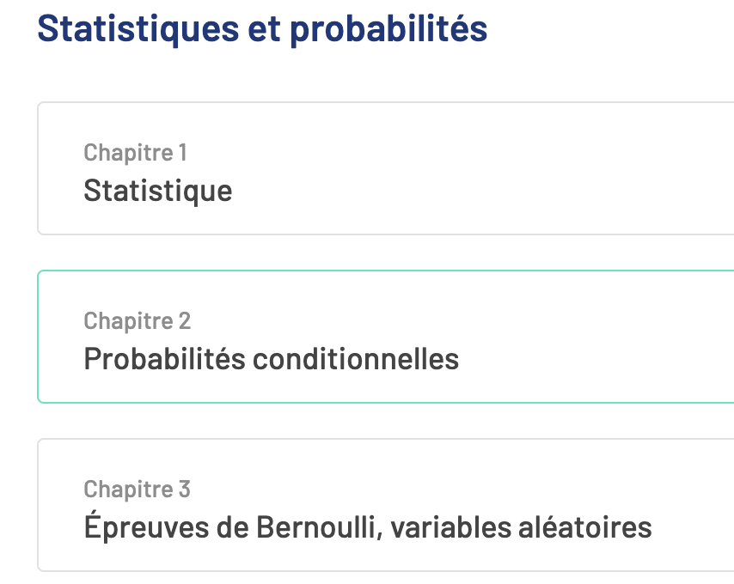Click the "Probabilités conditionnelles" title
The width and height of the screenshot is (734, 584).
click(x=271, y=358)
